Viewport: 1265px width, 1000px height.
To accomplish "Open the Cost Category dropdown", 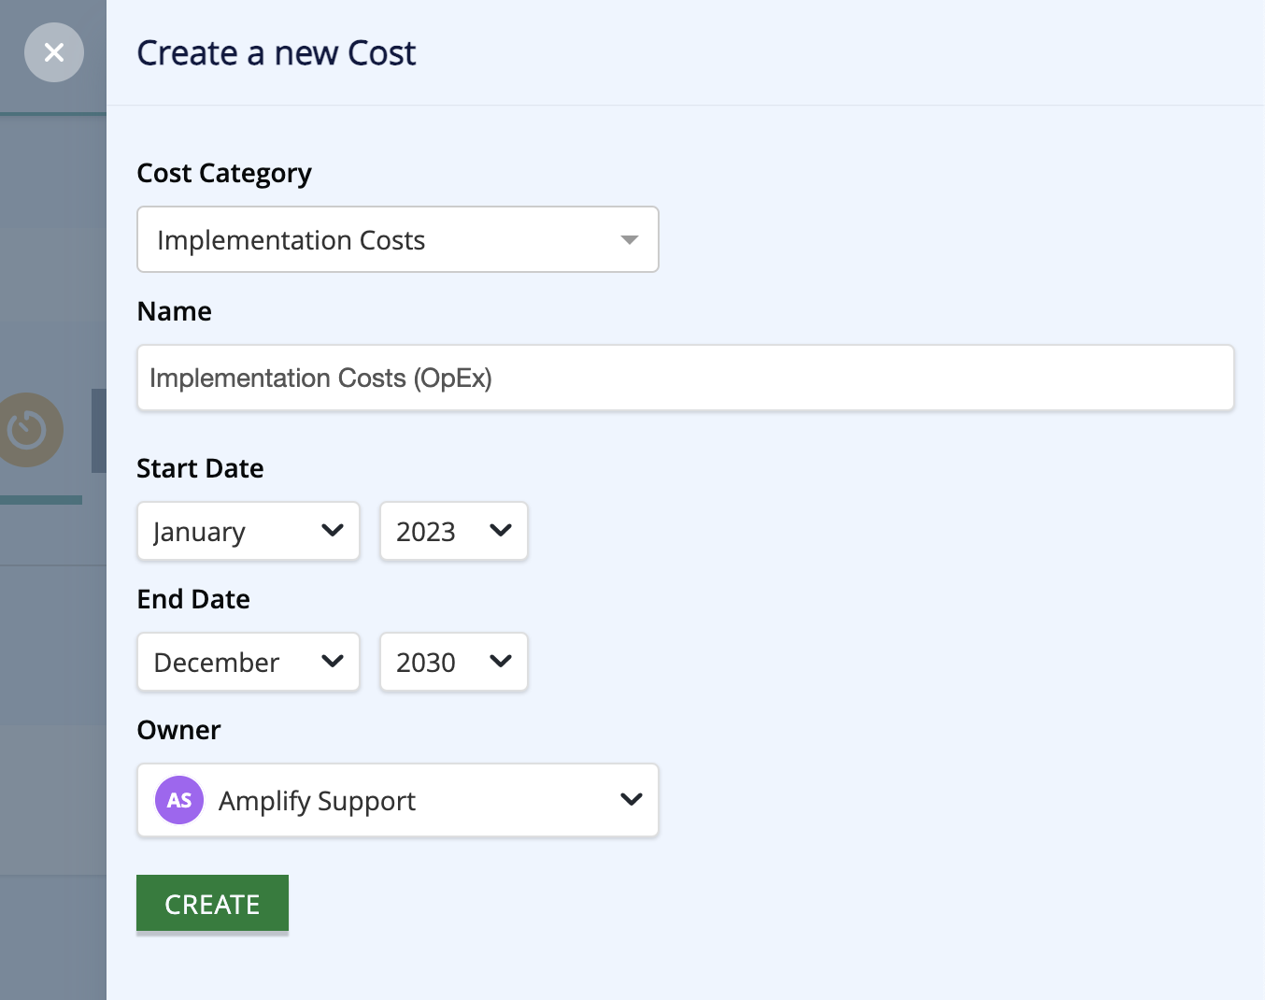I will pyautogui.click(x=398, y=239).
